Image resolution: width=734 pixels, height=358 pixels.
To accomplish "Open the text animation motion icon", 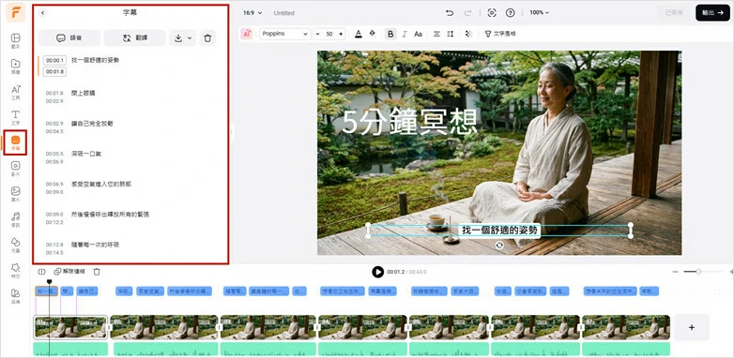I will click(x=468, y=34).
